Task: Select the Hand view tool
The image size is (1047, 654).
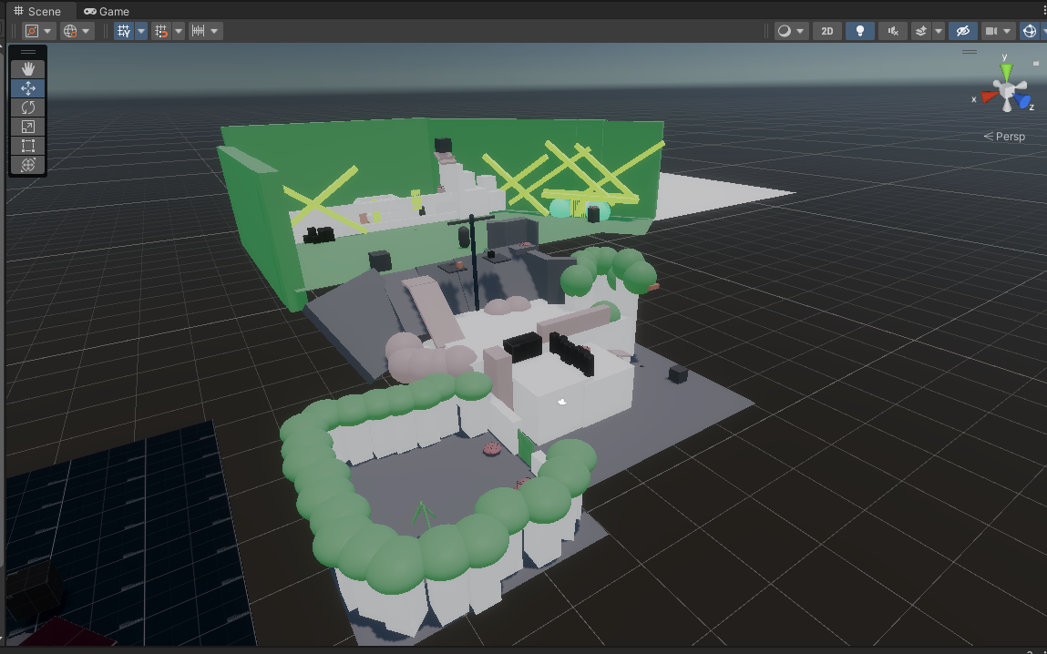Action: [27, 68]
